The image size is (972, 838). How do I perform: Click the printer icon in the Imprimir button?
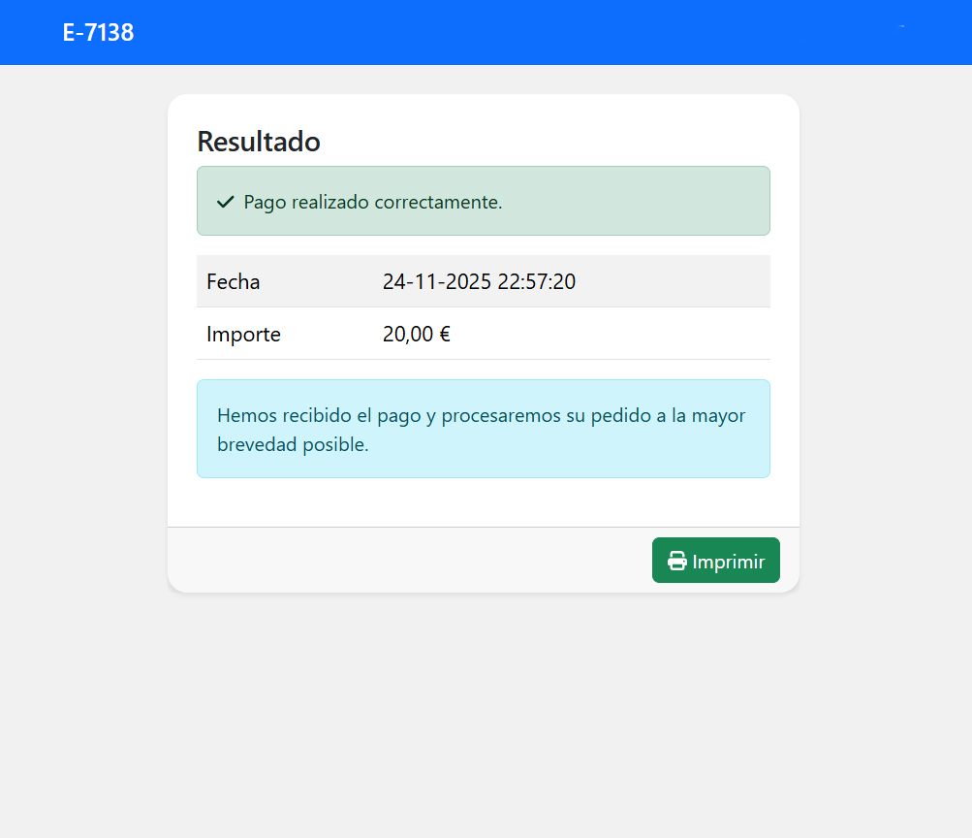[x=677, y=562]
